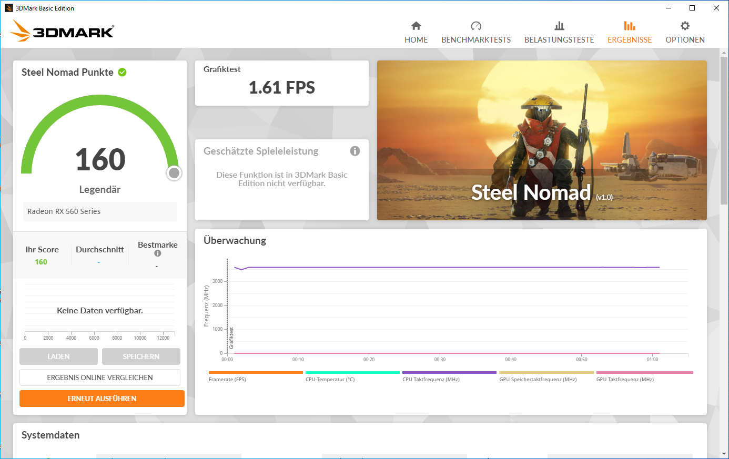Show info icon under Bestmarke
The height and width of the screenshot is (459, 729).
click(x=157, y=253)
